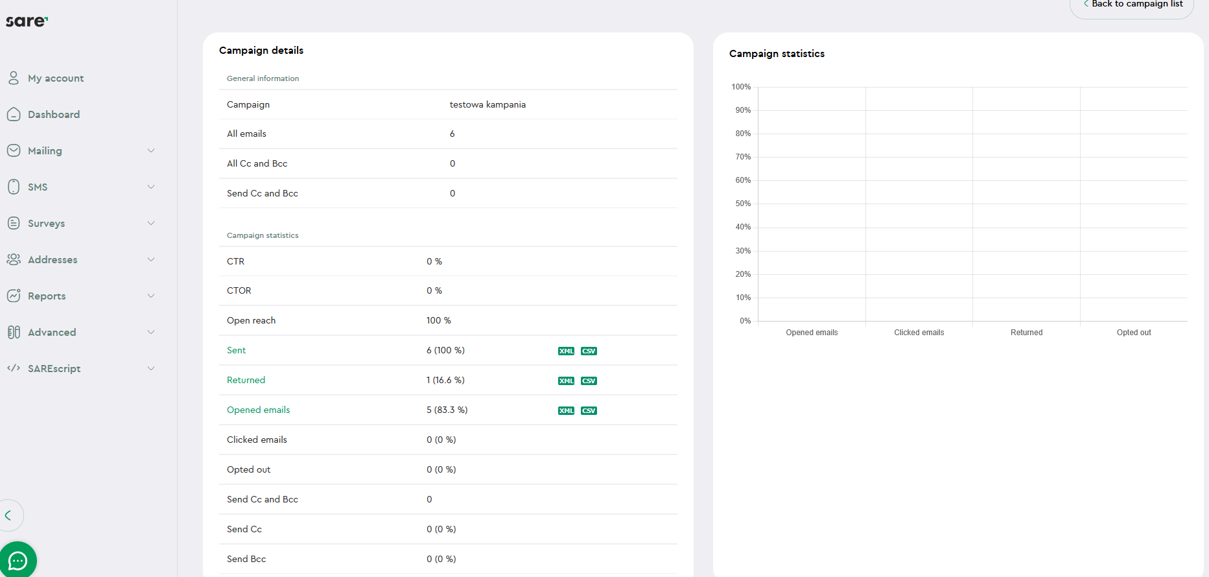Download Returned report as XML

pos(566,381)
